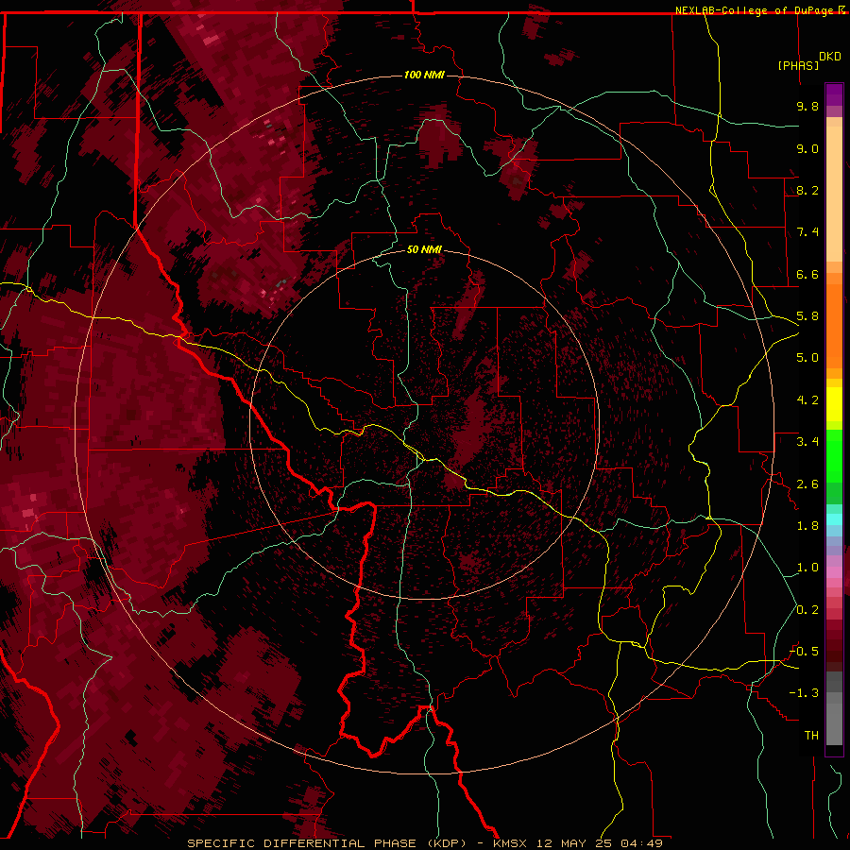850x850 pixels.
Task: Click the 6.6 scale value
Action: coord(807,274)
